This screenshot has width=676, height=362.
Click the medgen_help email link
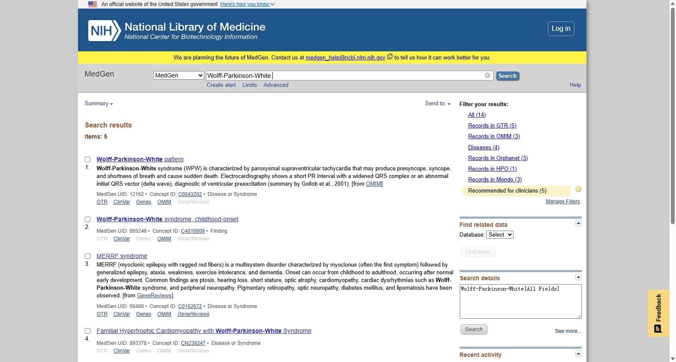point(345,58)
